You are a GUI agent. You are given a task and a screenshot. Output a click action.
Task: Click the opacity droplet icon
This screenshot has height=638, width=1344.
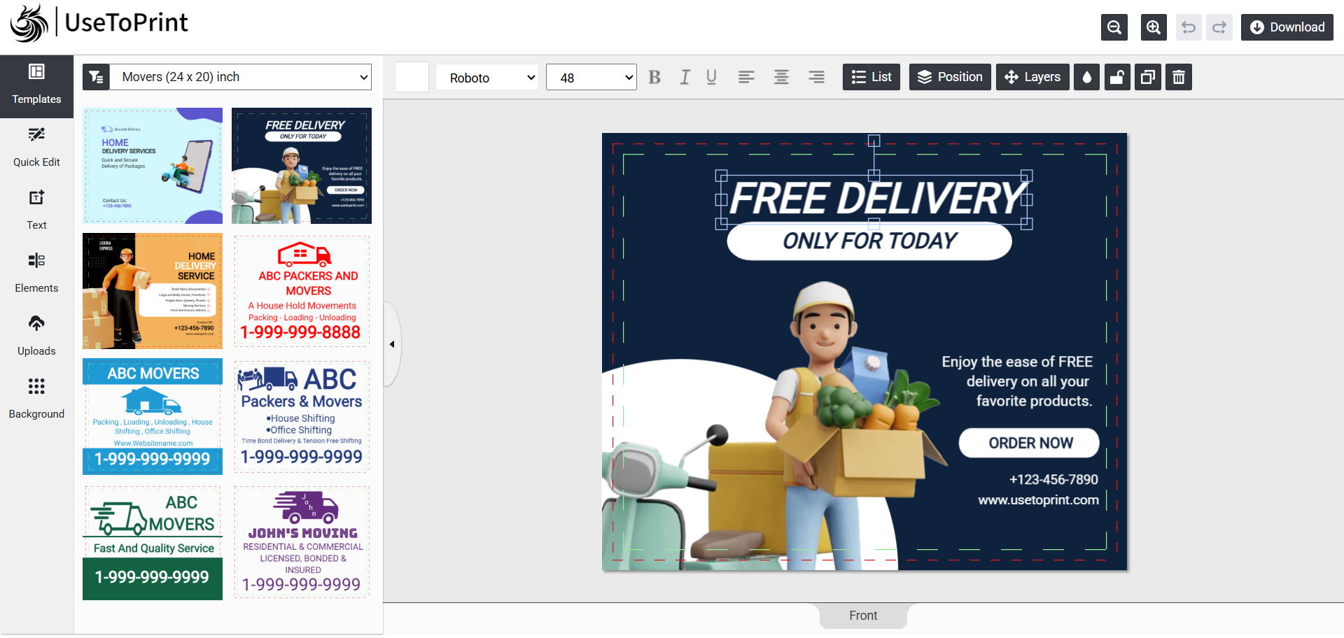[x=1086, y=77]
